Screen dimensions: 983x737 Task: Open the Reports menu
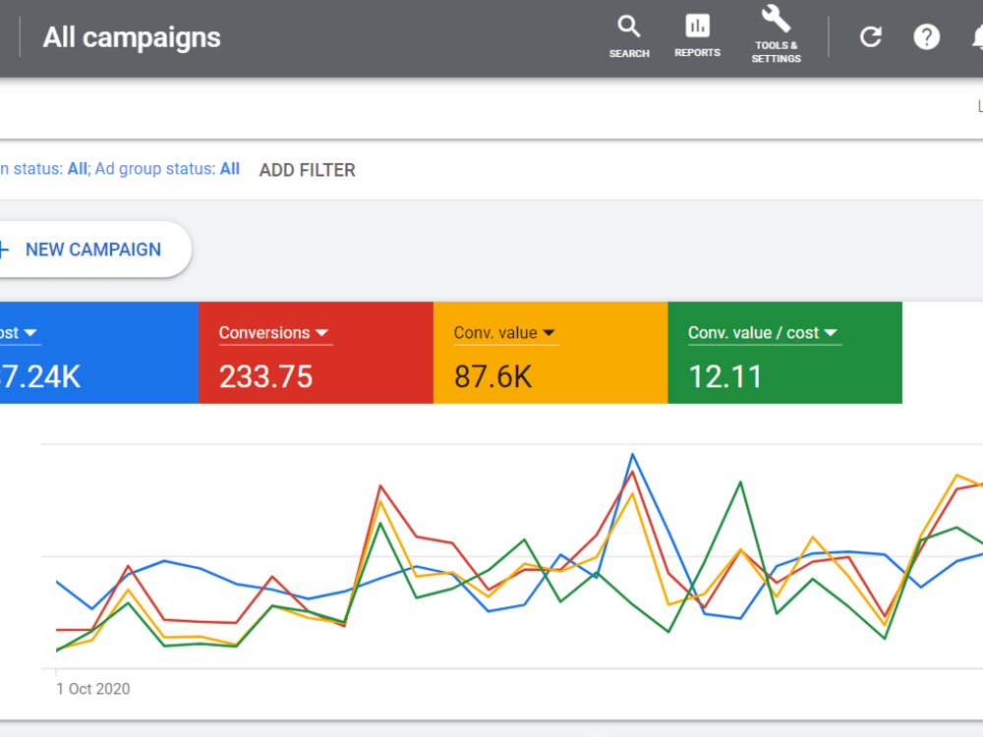pyautogui.click(x=697, y=36)
